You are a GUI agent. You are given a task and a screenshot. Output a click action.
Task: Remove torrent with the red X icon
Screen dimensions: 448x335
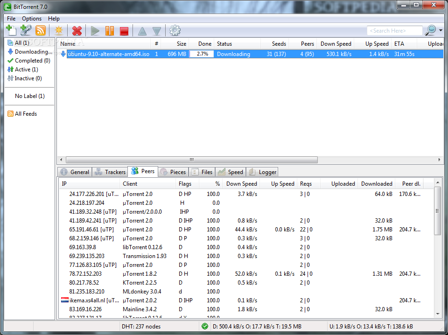77,31
